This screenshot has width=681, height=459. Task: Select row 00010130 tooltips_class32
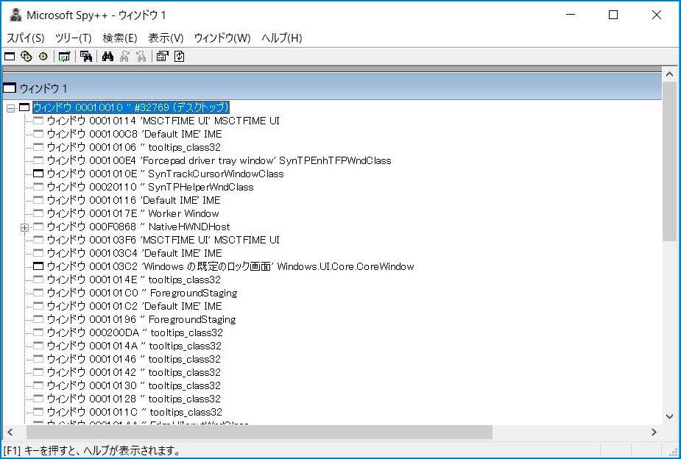click(134, 385)
